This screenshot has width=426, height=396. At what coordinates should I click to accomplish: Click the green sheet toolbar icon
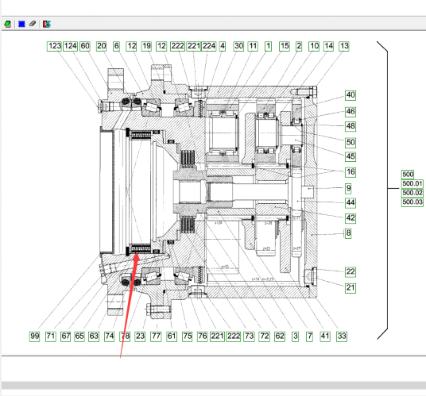7,24
